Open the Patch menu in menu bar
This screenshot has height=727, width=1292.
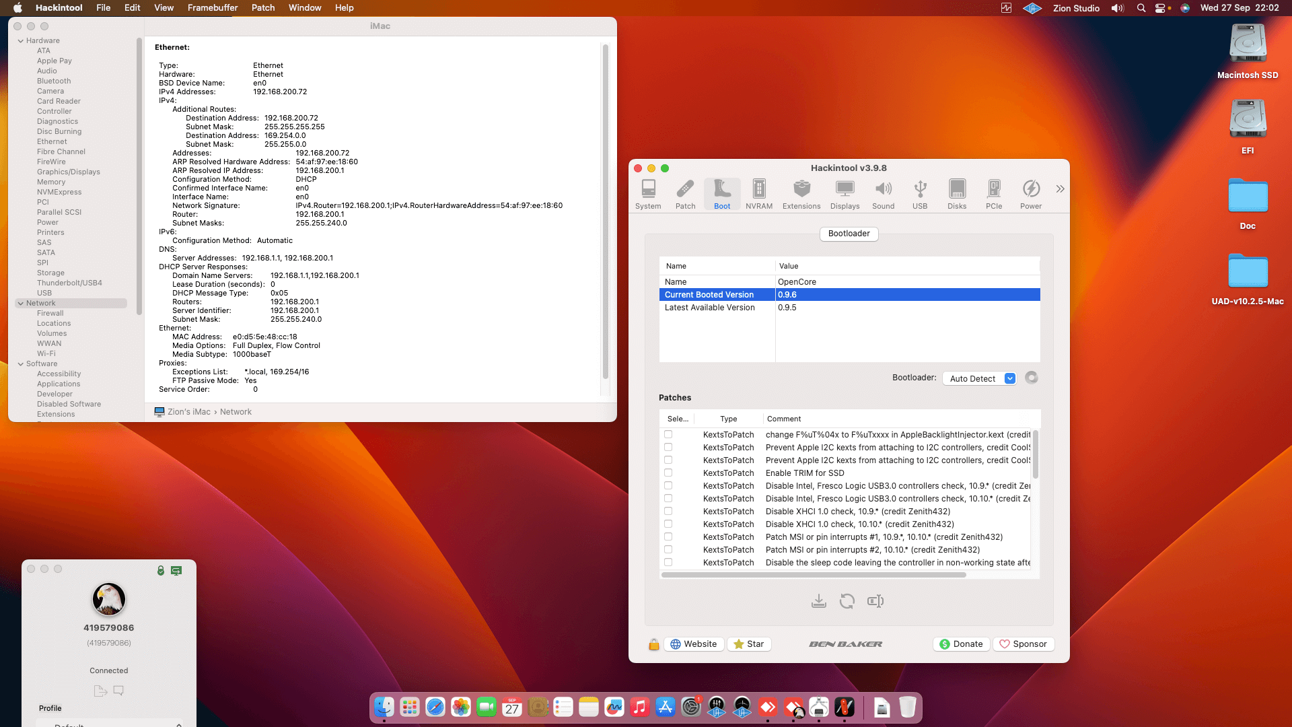click(262, 7)
